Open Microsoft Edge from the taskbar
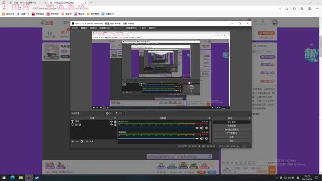This screenshot has width=322, height=181. tap(12, 178)
